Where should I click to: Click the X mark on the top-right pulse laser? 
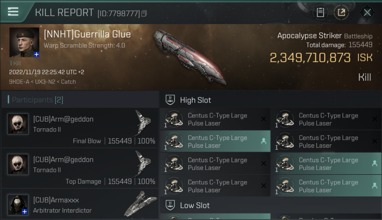pos(374,119)
